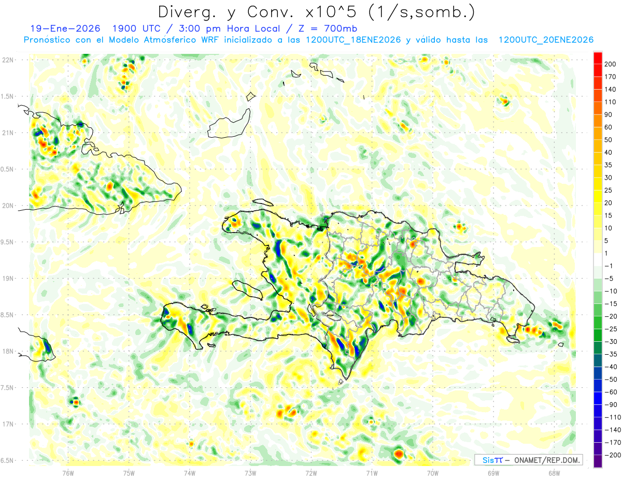Click the '1200UTC_20ENE2026' valid-until time
The image size is (622, 480).
546,40
